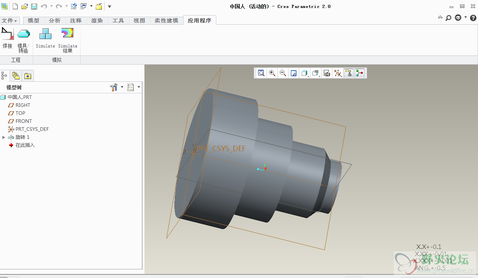Expand the model tree settings dropdown arrow
Viewport: 478px width, 278px height.
(x=122, y=87)
